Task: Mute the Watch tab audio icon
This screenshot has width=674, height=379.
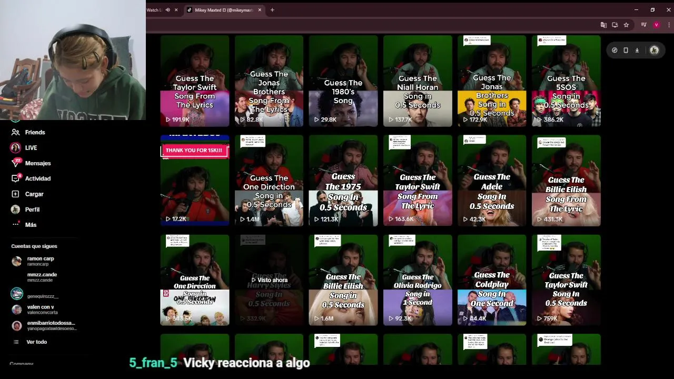Action: pos(168,10)
